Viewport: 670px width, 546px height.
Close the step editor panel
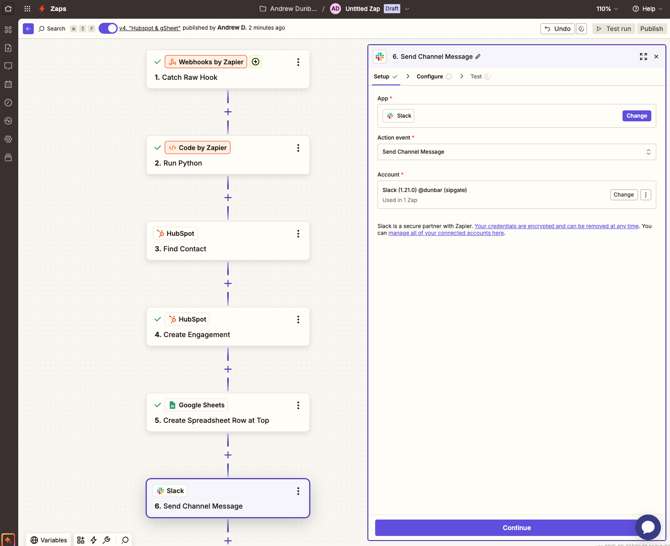pyautogui.click(x=656, y=57)
